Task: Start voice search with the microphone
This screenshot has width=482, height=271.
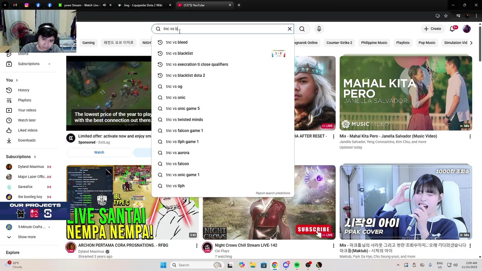Action: click(x=319, y=29)
